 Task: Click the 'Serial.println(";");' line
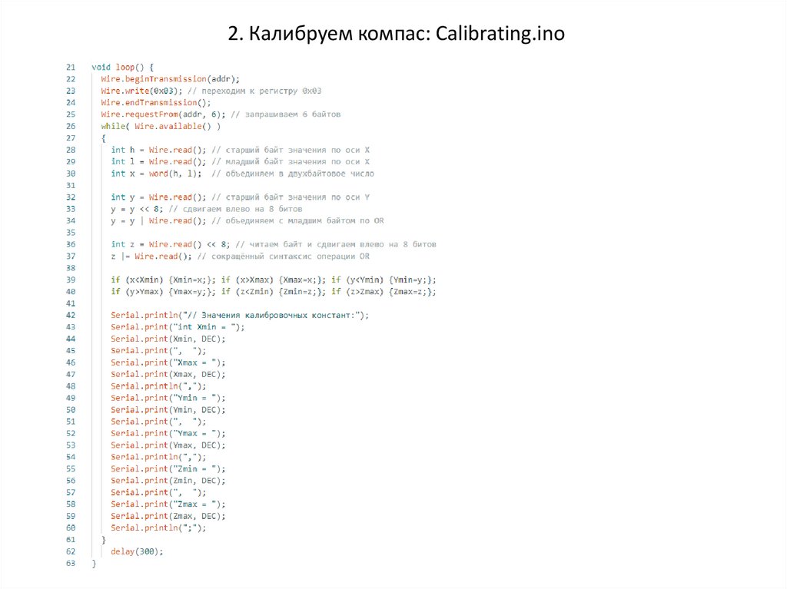(x=158, y=528)
